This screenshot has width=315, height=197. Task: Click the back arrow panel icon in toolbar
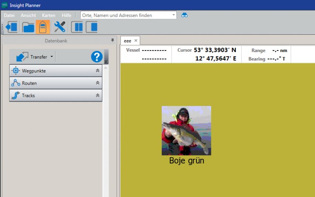[11, 27]
